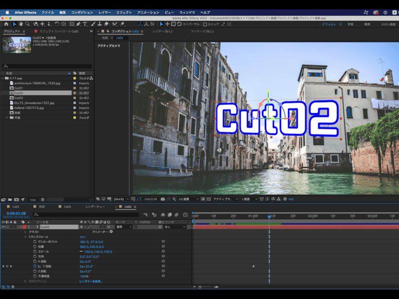Click the トランスフォーム reset (リセット) button
This screenshot has width=399, height=299.
[x=83, y=237]
